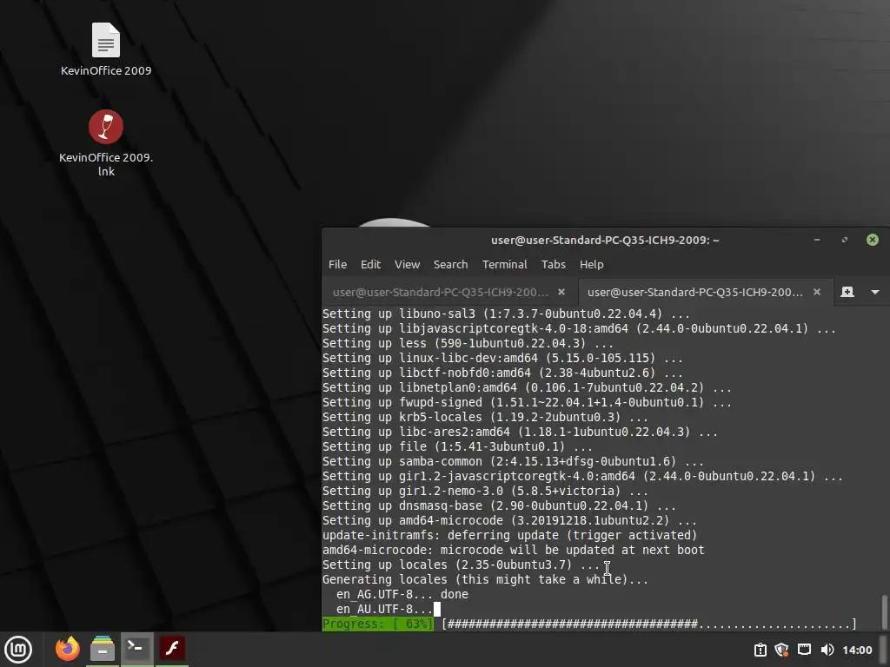Close the first terminal tab with its x

coord(561,292)
